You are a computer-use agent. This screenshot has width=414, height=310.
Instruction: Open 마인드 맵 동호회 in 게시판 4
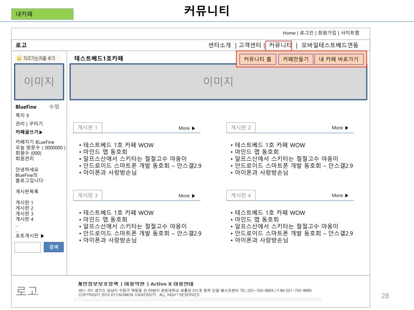pyautogui.click(x=257, y=219)
